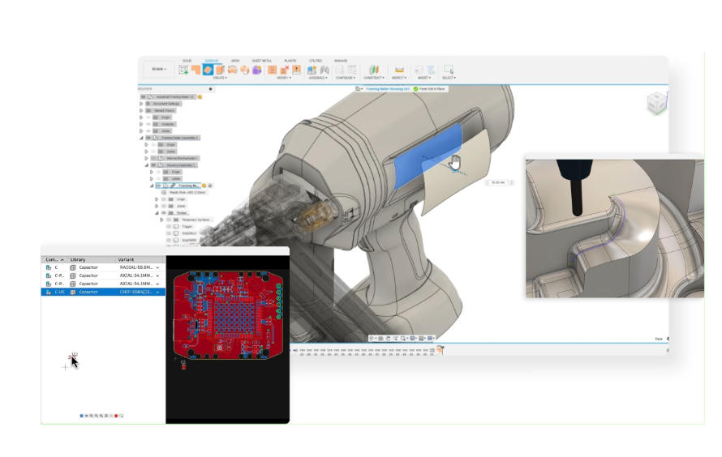The image size is (722, 457).
Task: Open the Design workspace dropdown
Action: pos(157,70)
